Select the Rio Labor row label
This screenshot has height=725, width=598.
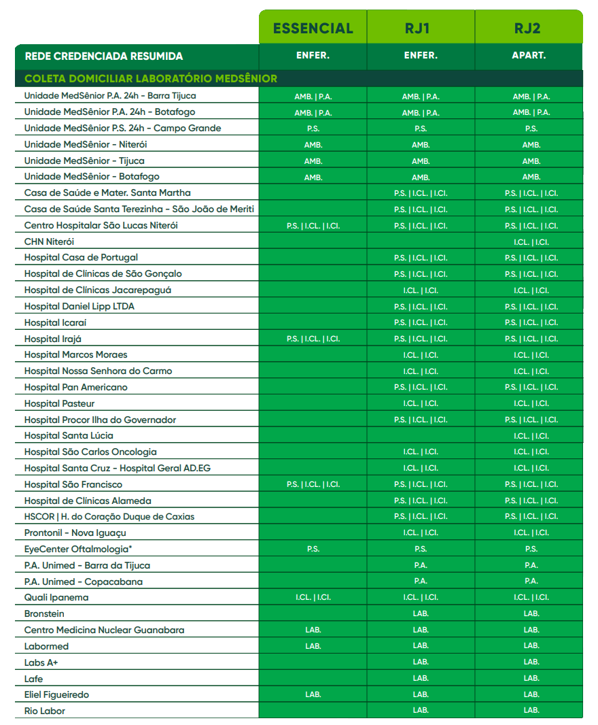point(45,711)
